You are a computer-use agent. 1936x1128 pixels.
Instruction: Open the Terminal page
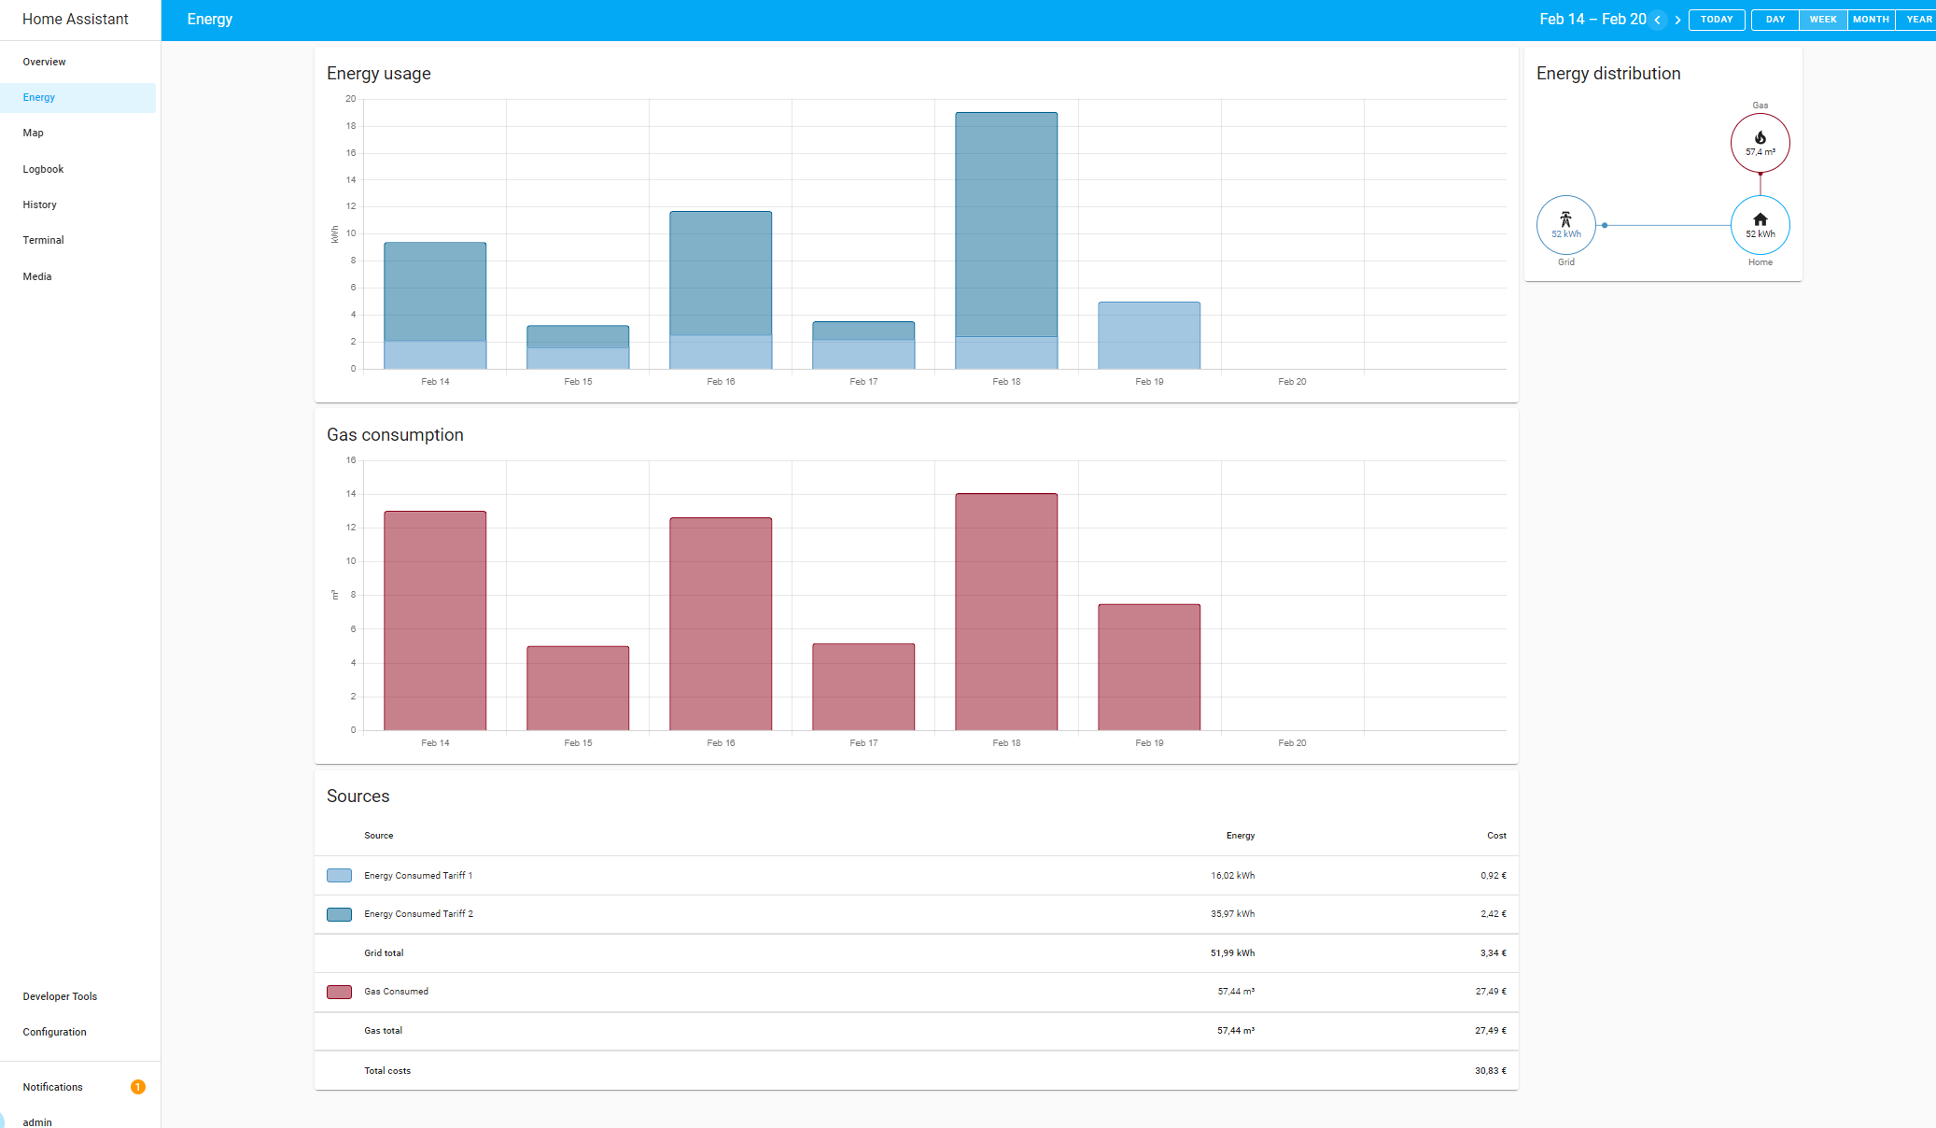(43, 240)
